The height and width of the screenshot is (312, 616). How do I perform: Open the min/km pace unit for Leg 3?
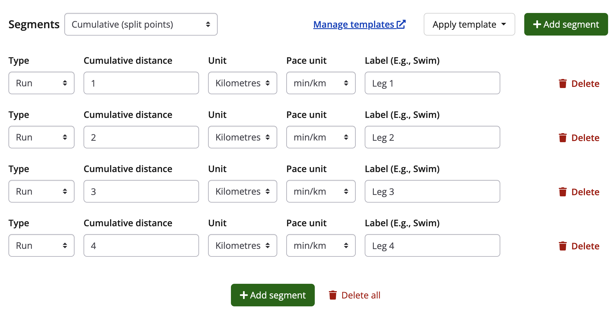[321, 192]
